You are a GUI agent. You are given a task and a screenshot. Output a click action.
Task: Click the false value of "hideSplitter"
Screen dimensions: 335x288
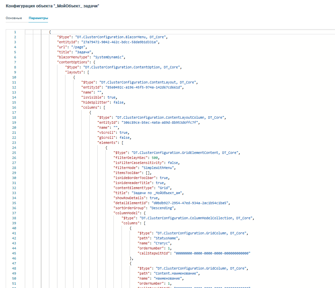(119, 103)
